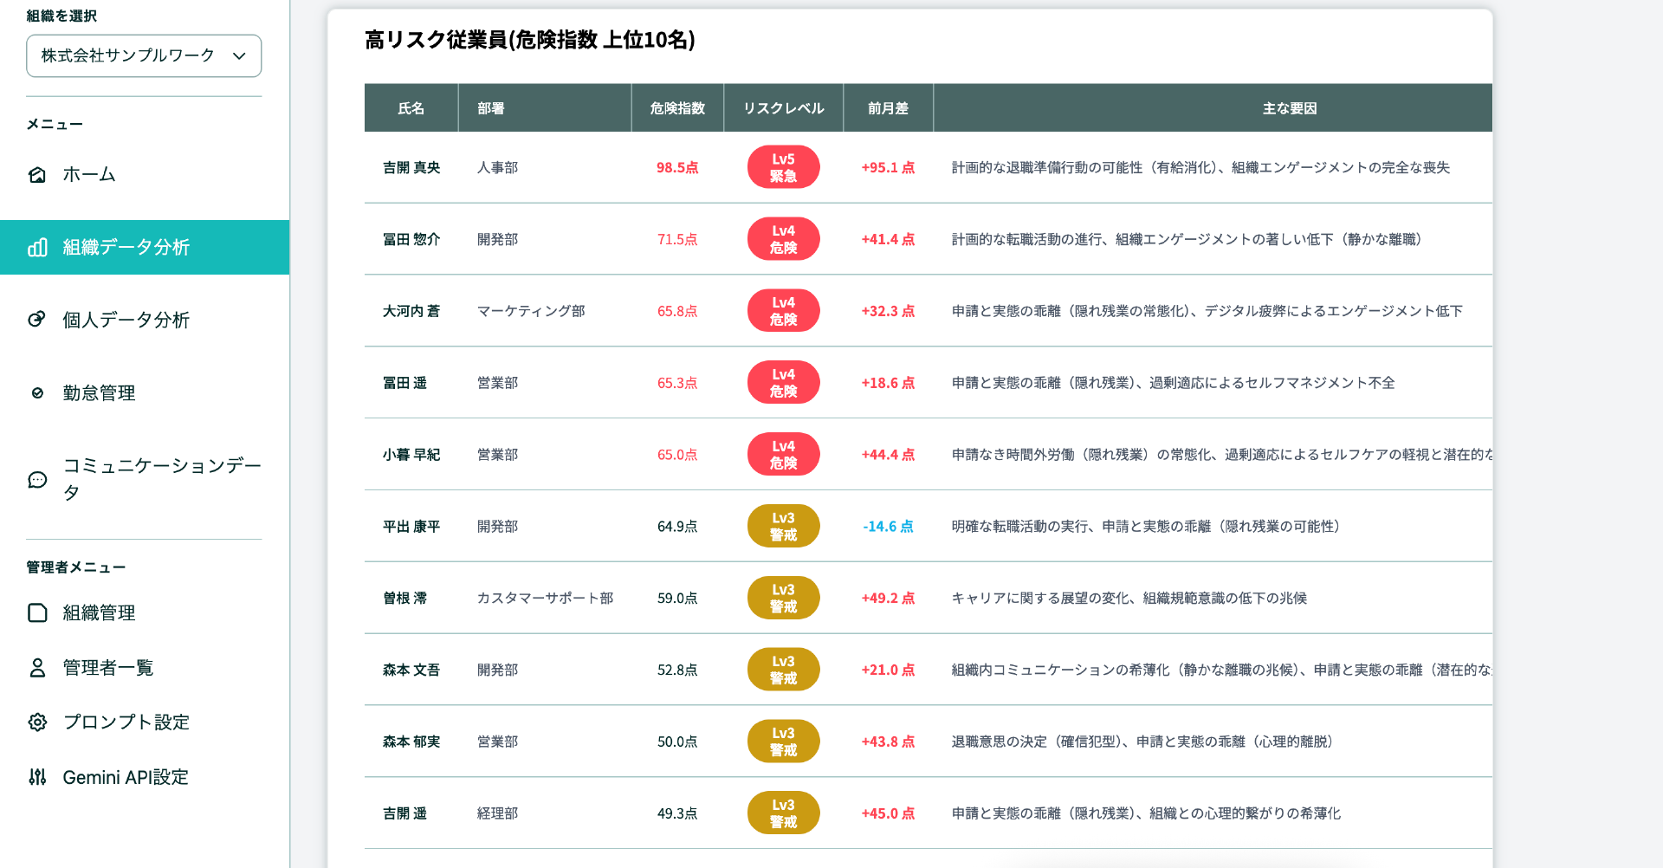Screen dimensions: 1663x868
Task: Select the 勤怠管理 menu entry
Action: (145, 393)
